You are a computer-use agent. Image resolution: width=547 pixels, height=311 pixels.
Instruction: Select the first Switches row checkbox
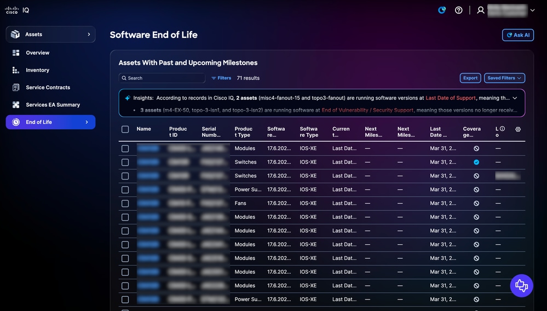click(x=125, y=163)
